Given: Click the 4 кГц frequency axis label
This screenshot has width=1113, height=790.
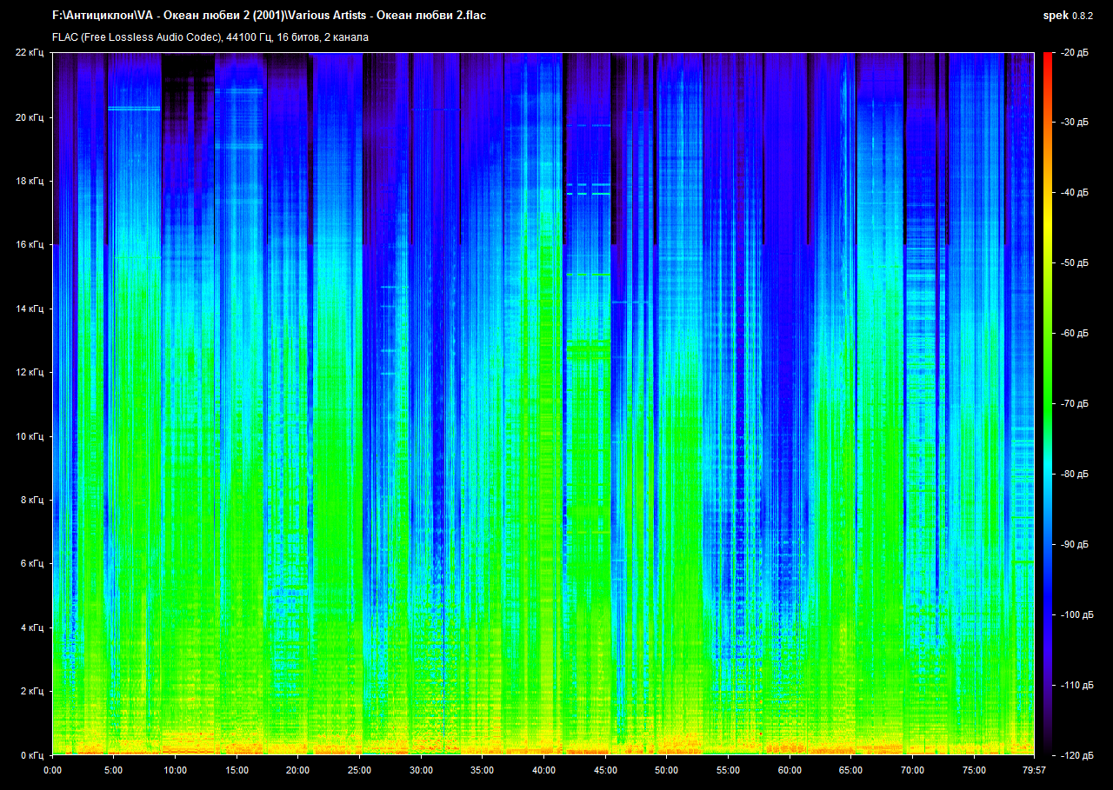Looking at the screenshot, I should (x=32, y=627).
